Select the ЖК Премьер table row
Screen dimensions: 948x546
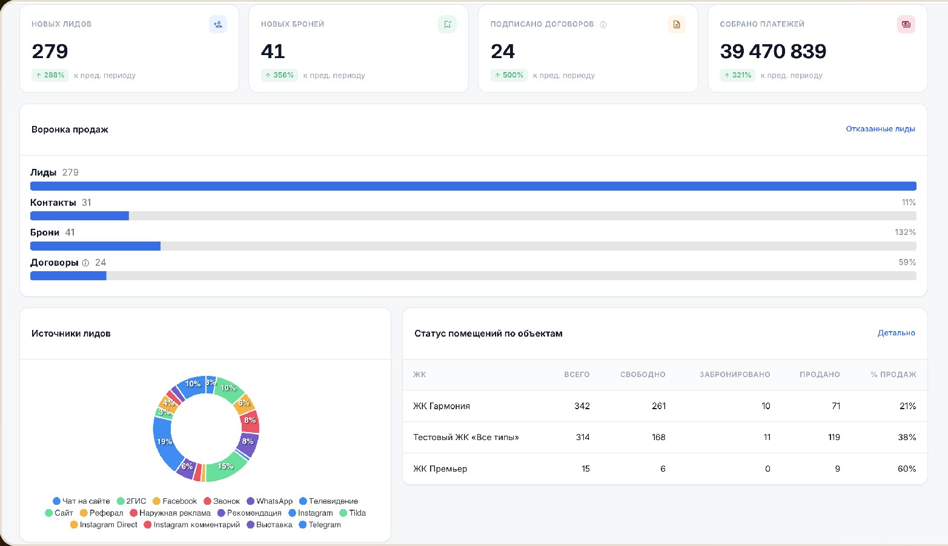pyautogui.click(x=665, y=469)
